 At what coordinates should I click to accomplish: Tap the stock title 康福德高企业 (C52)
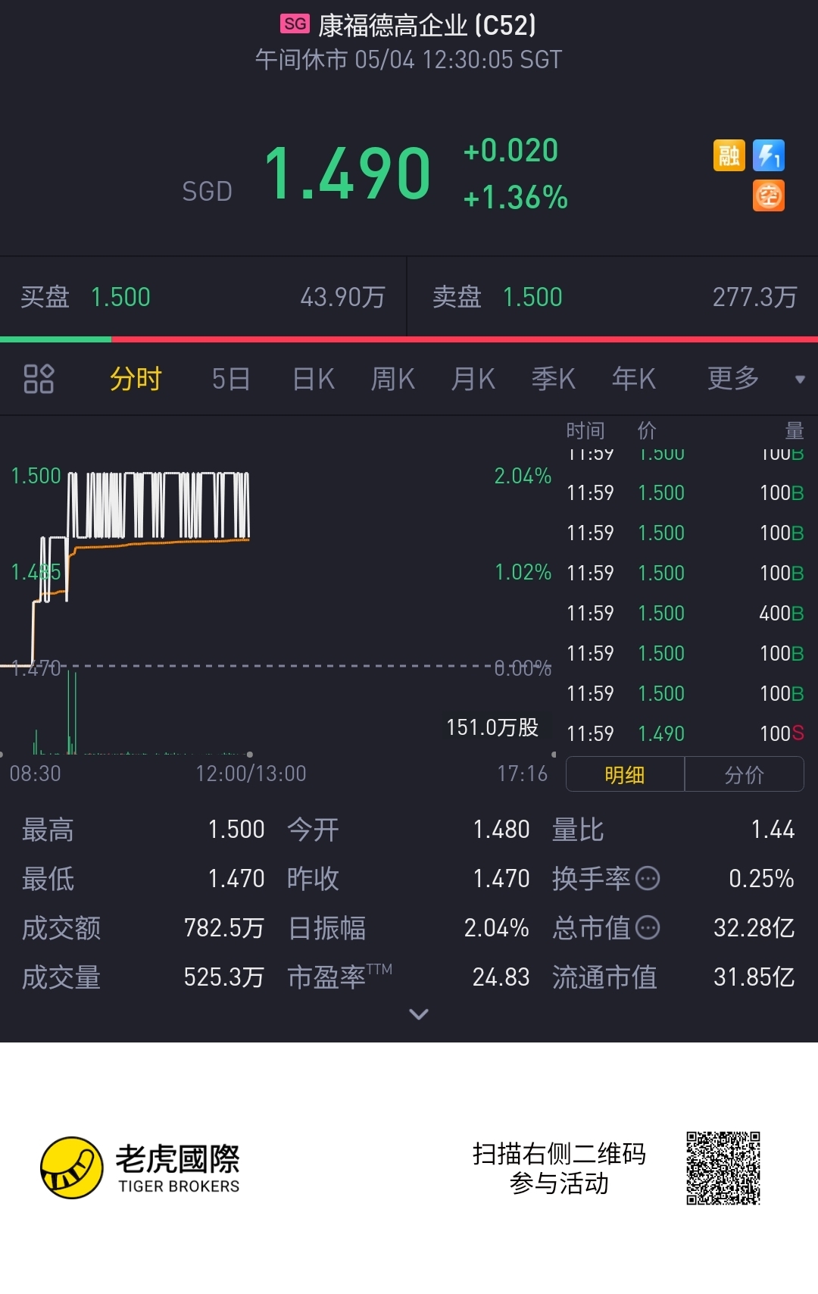427,26
